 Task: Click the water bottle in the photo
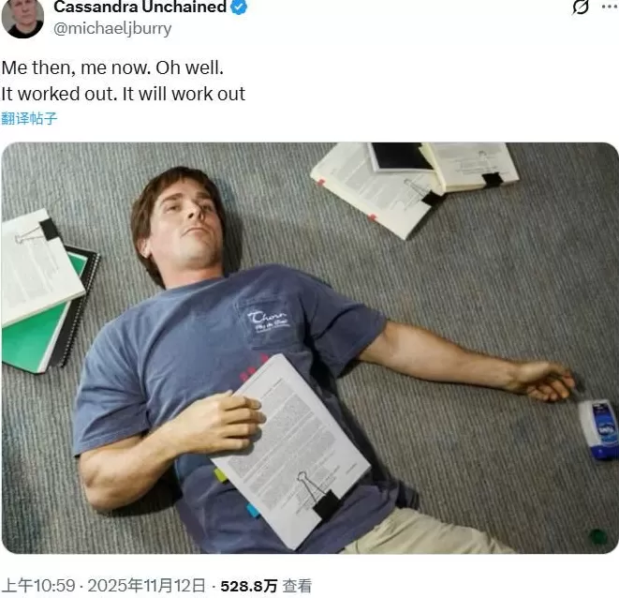coord(599,430)
